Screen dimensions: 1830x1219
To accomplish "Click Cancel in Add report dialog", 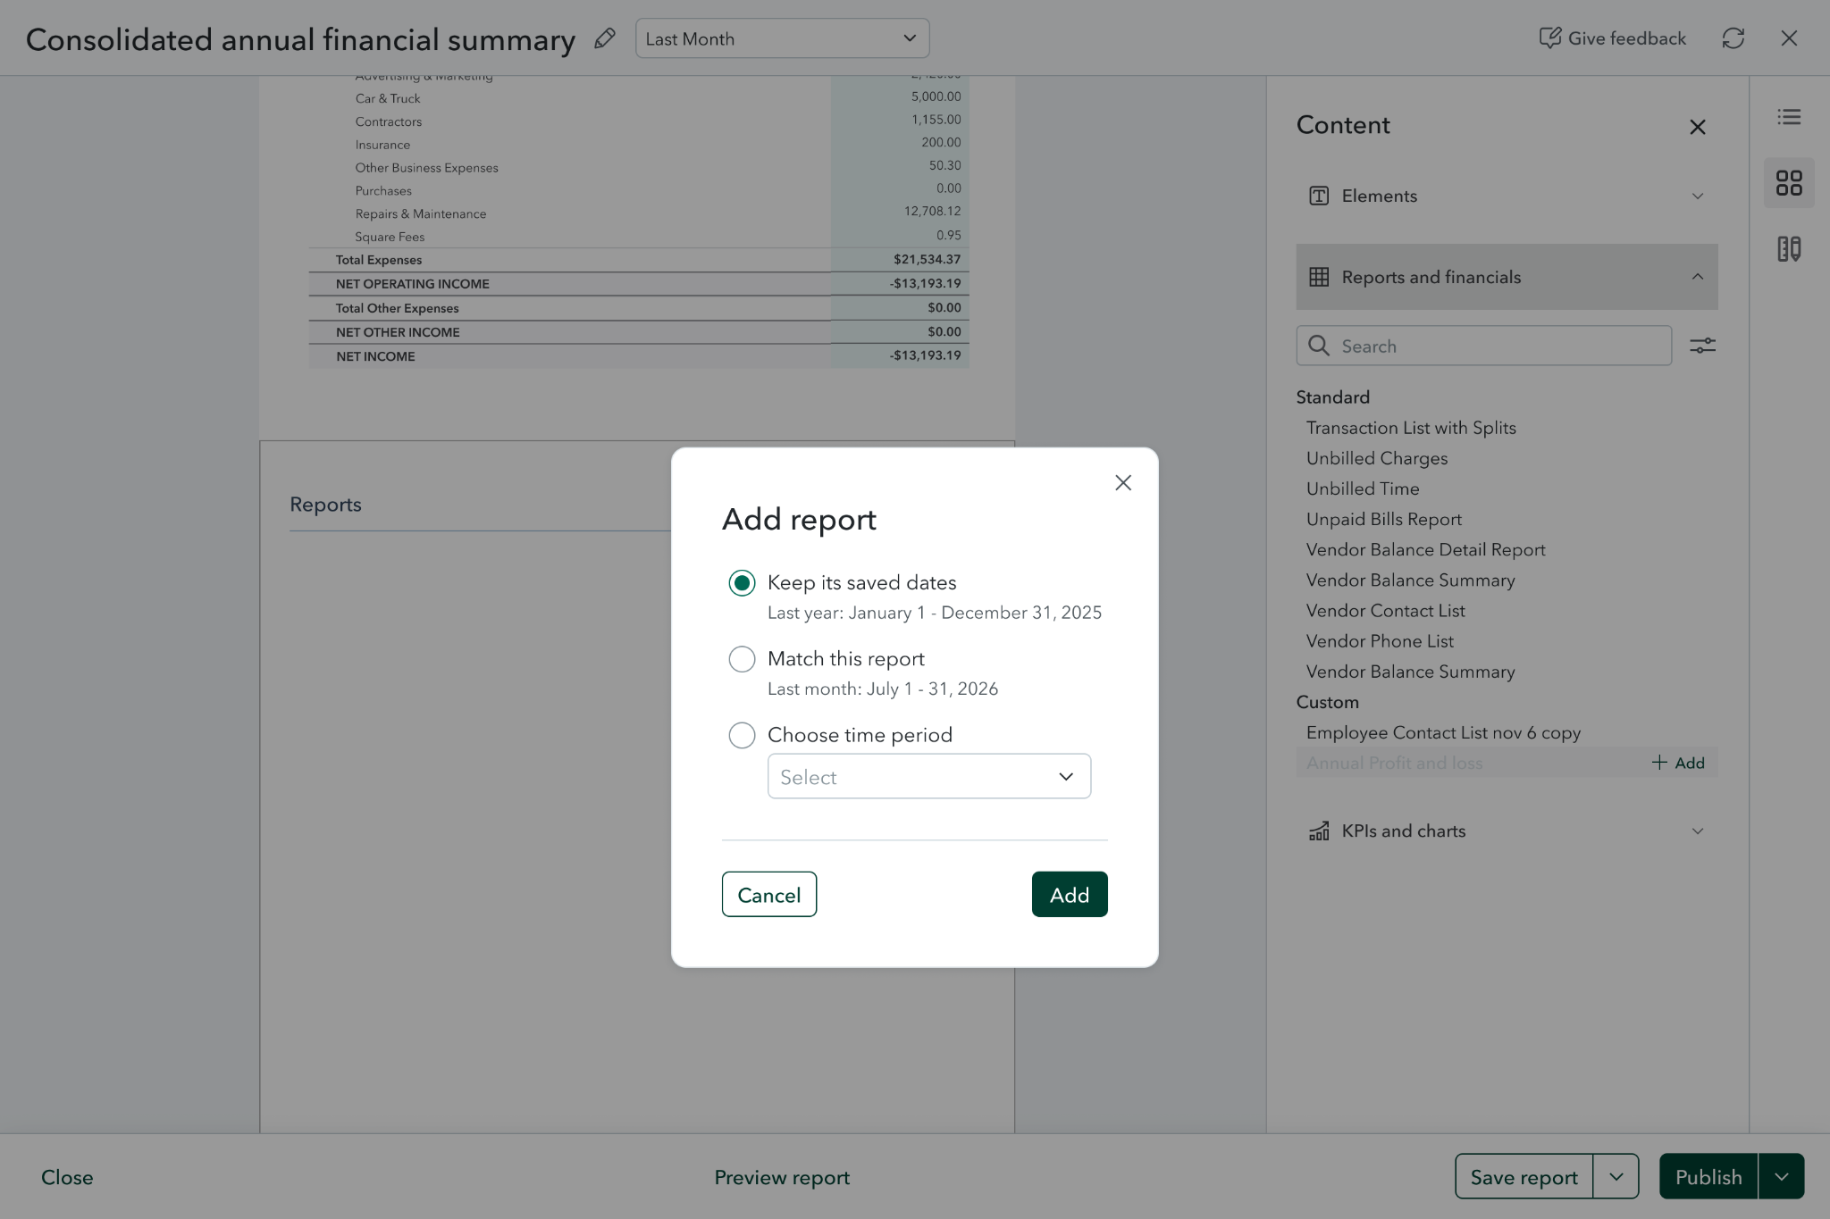I will [x=768, y=894].
